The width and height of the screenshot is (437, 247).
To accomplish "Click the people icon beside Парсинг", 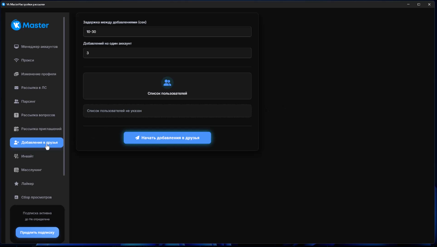I will [16, 102].
